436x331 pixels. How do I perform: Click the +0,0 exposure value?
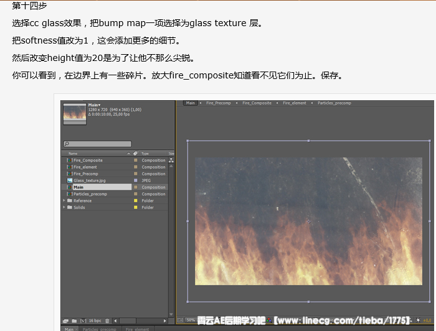427,320
